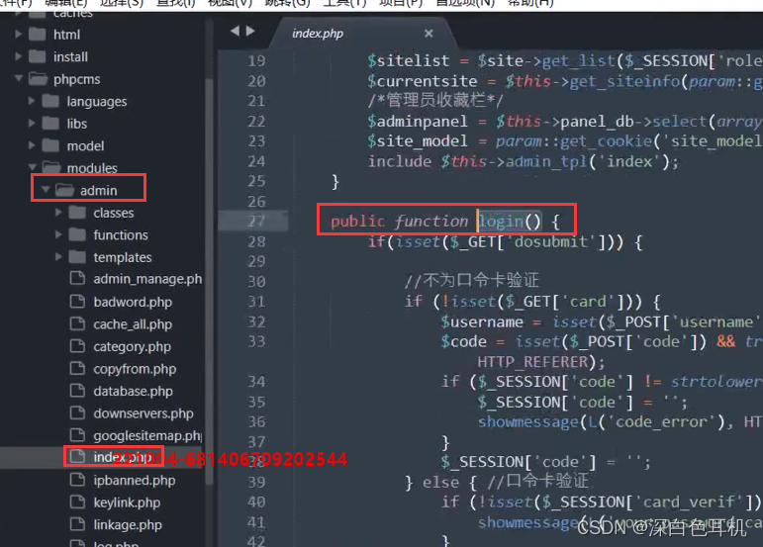Click the category.php file icon
763x547 pixels.
point(77,346)
